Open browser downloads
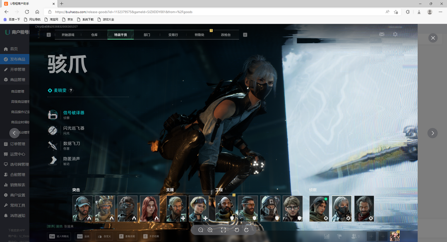 [x=419, y=12]
